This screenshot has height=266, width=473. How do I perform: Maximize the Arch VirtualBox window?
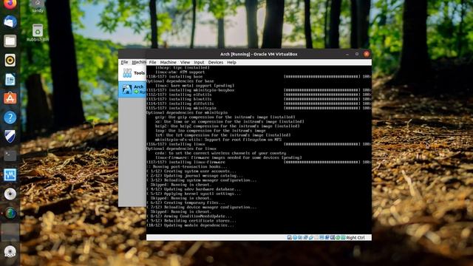(357, 54)
